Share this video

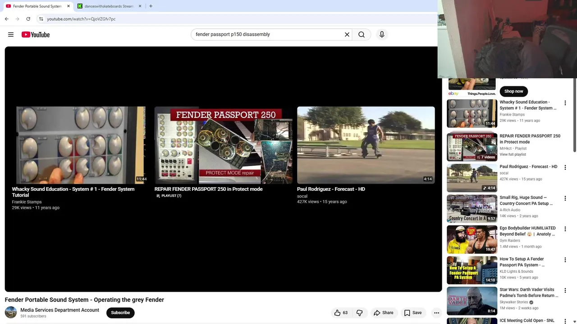pyautogui.click(x=383, y=313)
